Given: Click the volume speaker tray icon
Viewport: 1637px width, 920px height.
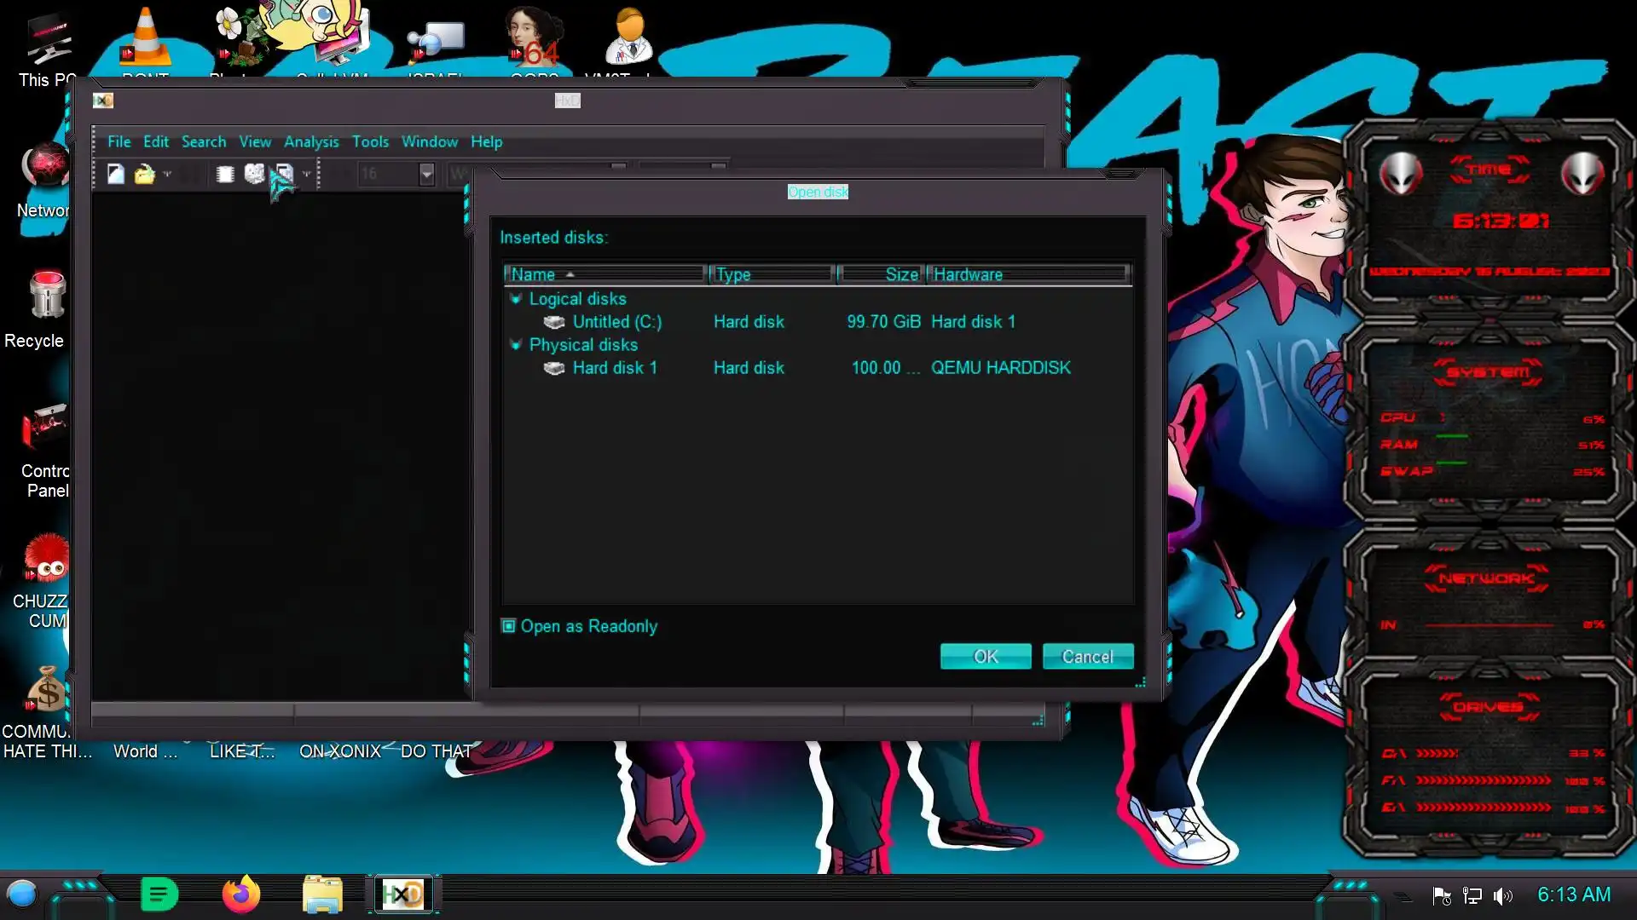Looking at the screenshot, I should [x=1502, y=895].
